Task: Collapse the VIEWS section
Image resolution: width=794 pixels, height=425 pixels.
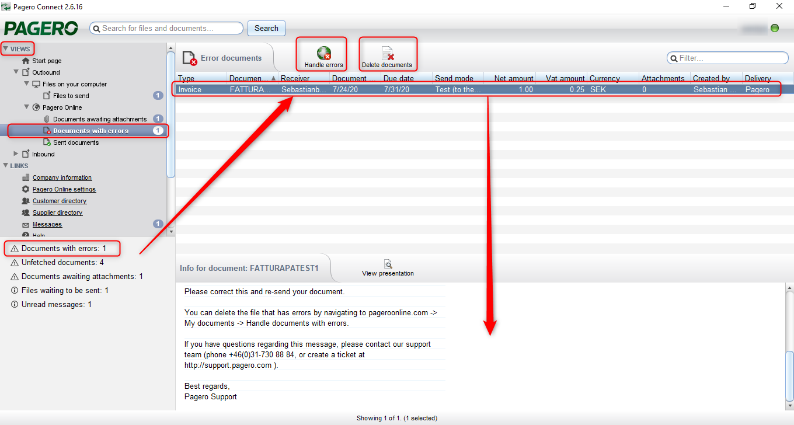Action: 6,49
